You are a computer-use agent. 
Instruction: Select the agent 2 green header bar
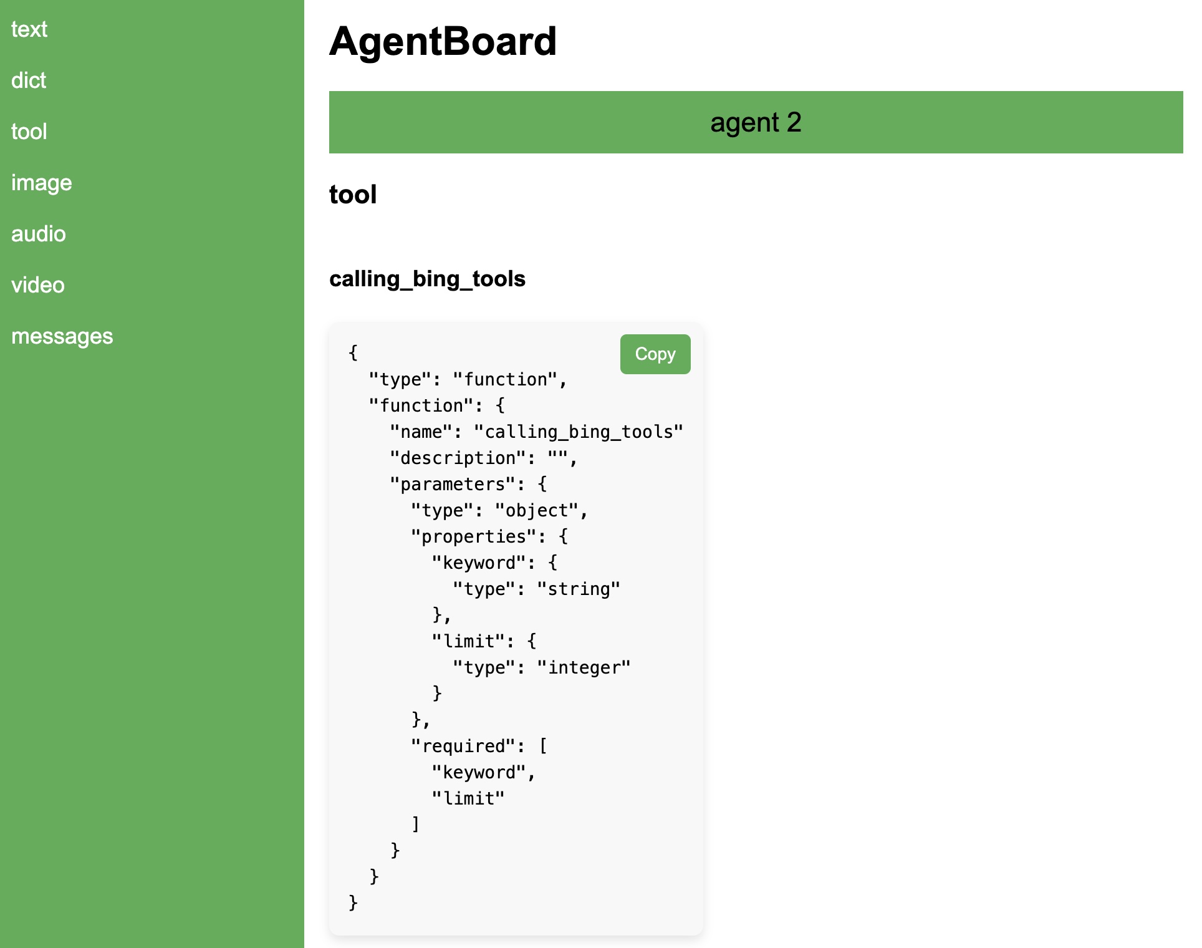[x=757, y=121]
